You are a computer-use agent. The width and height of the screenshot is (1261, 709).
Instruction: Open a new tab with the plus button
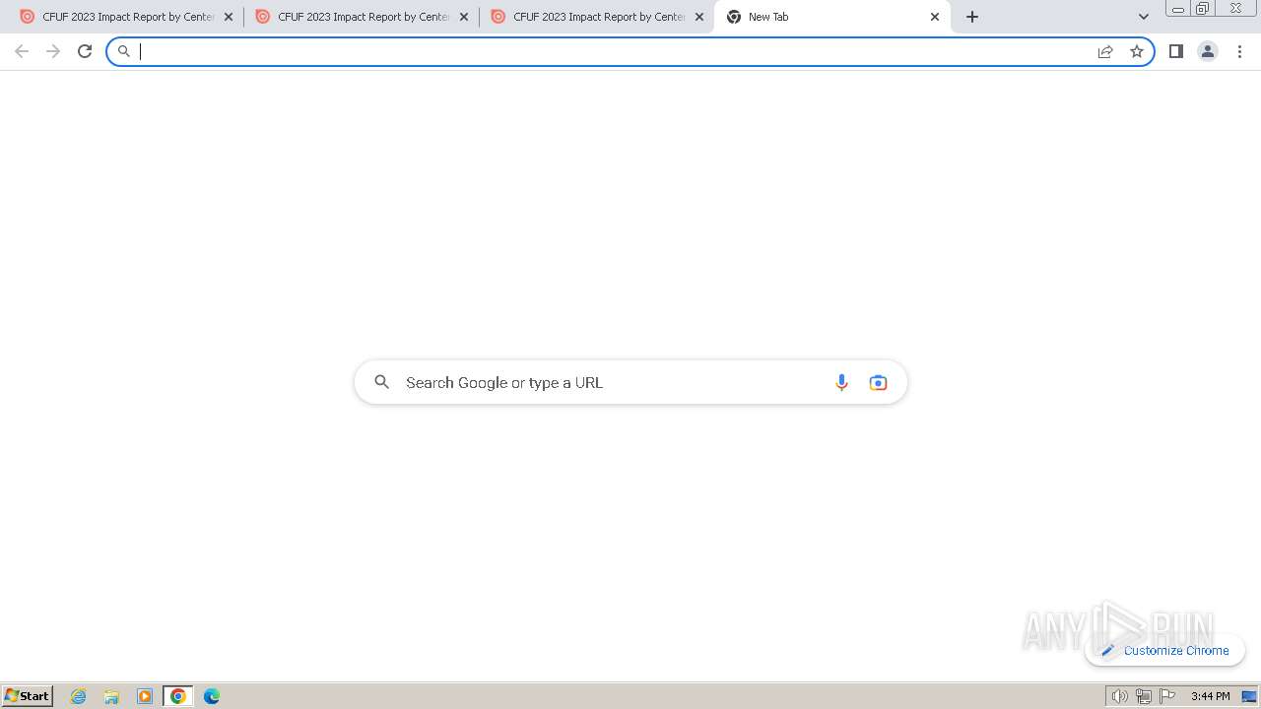point(972,17)
